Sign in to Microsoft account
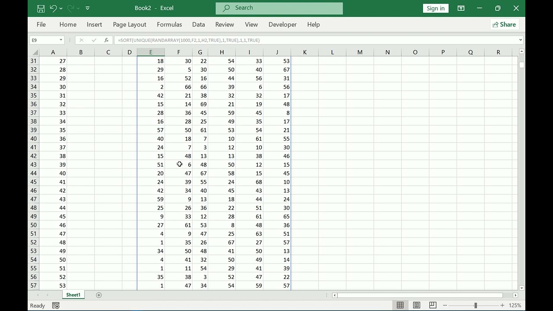Viewport: 553px width, 311px height. [x=435, y=8]
